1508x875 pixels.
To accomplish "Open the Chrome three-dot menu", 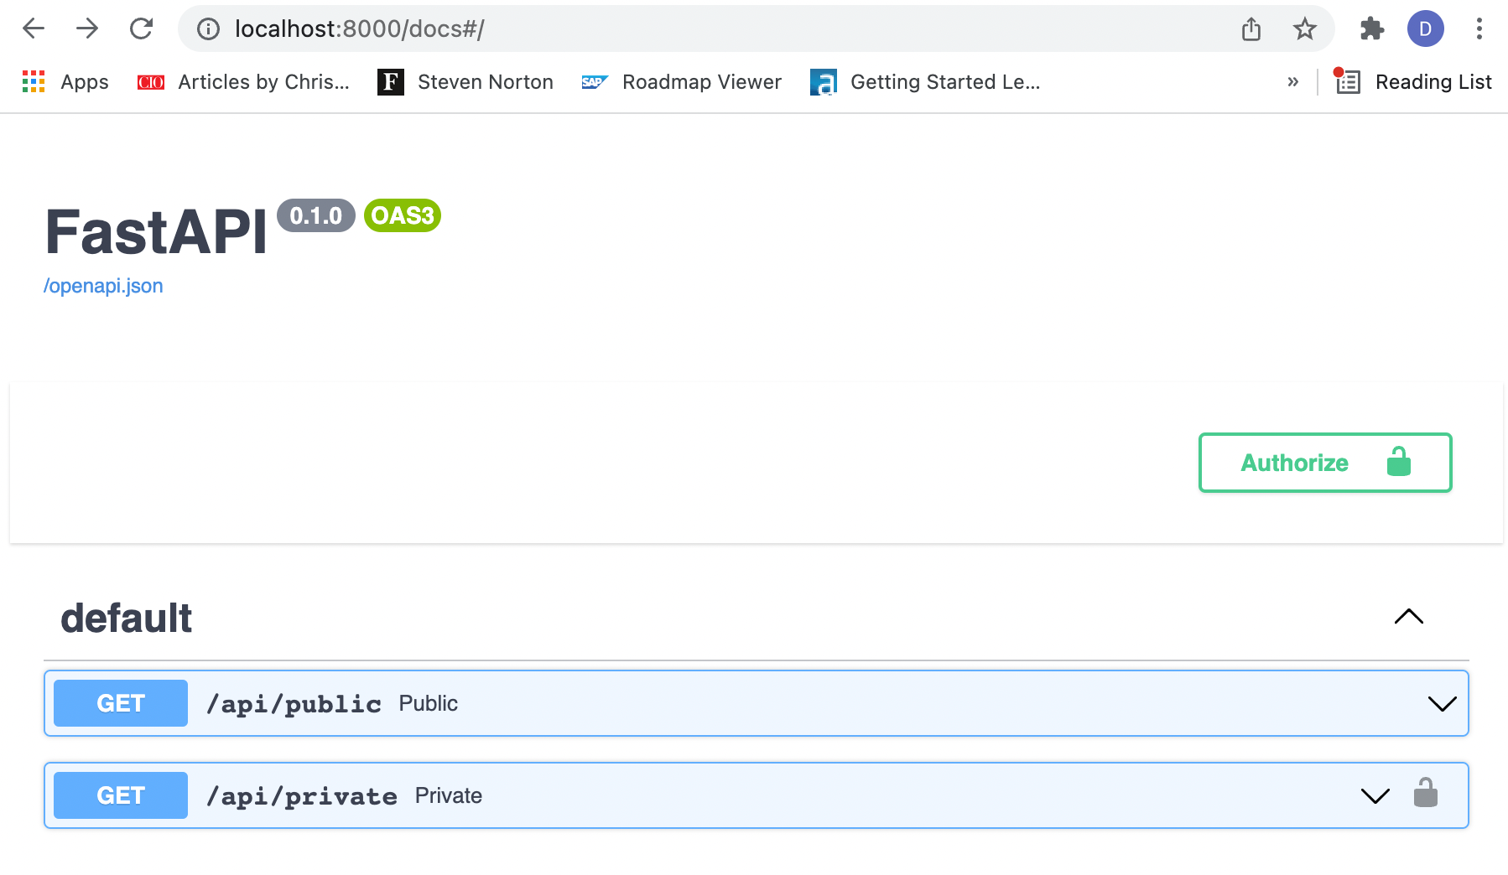I will click(x=1479, y=29).
